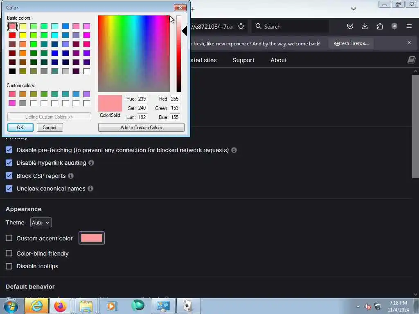Select the yellow basic color swatch
419x314 pixels.
click(x=23, y=35)
